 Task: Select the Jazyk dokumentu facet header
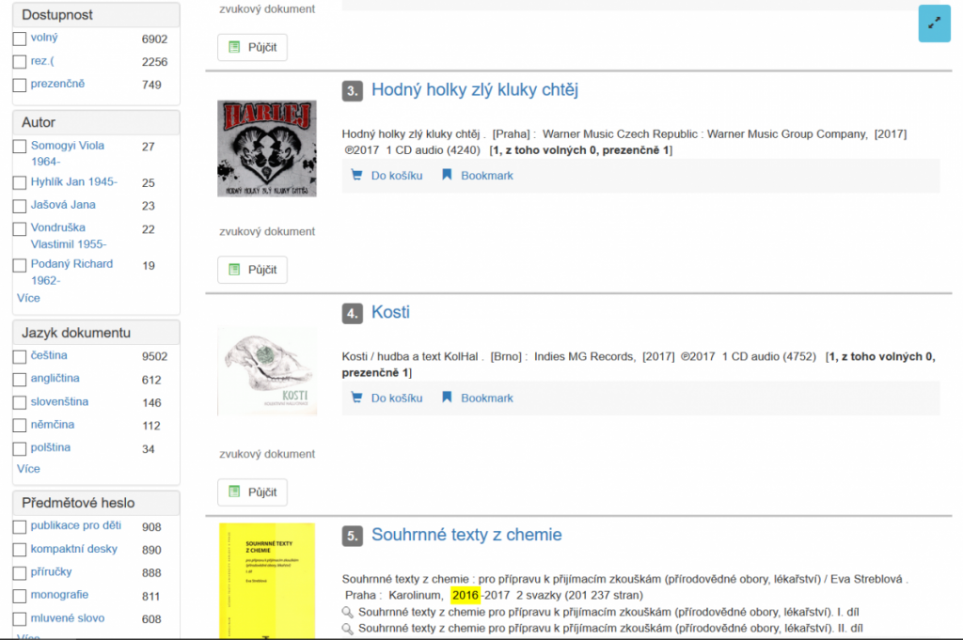[95, 333]
